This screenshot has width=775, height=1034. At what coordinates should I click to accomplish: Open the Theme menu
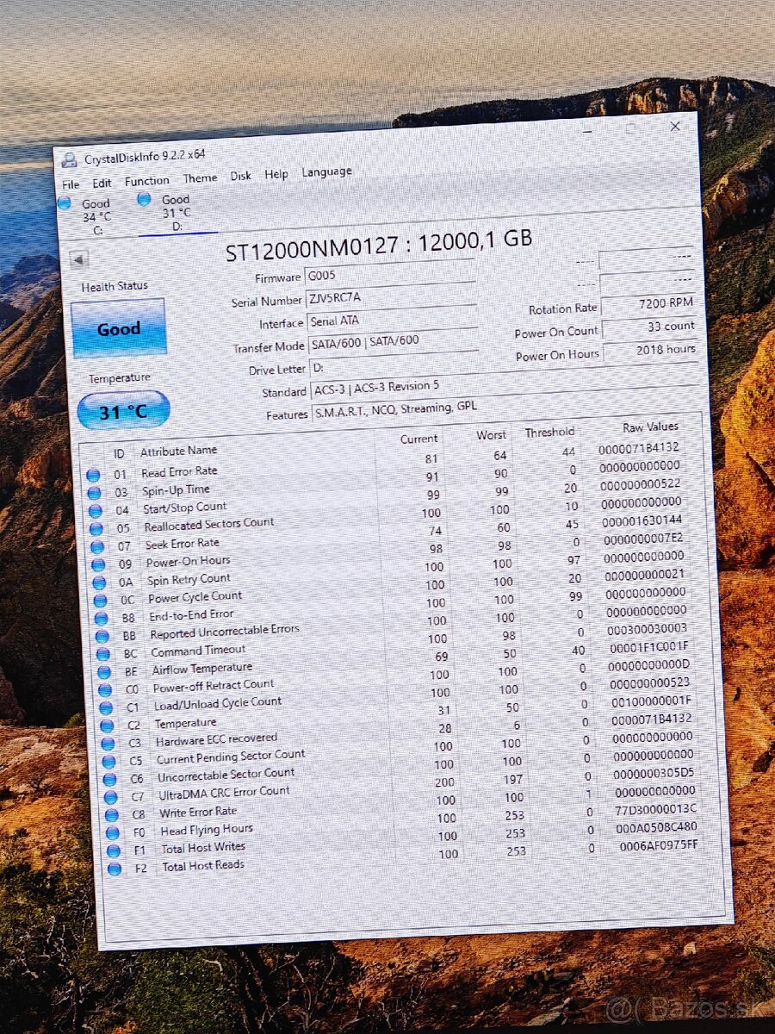(x=200, y=178)
